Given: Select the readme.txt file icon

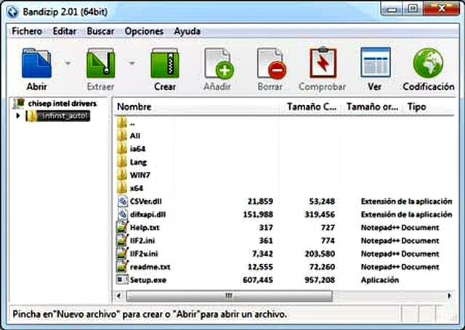Looking at the screenshot, I should [122, 267].
